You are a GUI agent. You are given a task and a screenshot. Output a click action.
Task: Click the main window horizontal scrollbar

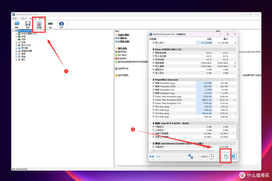(169, 166)
